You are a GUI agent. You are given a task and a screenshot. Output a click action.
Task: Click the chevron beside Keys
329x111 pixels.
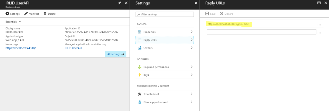point(191,75)
